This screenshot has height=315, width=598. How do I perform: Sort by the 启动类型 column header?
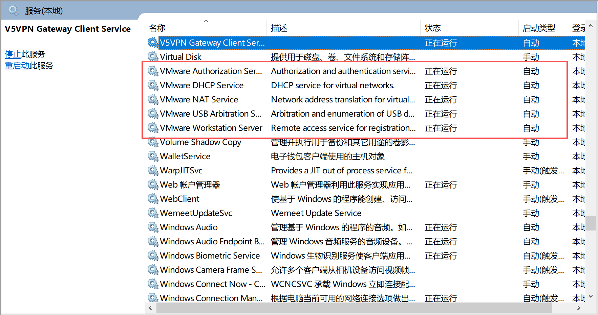(539, 28)
